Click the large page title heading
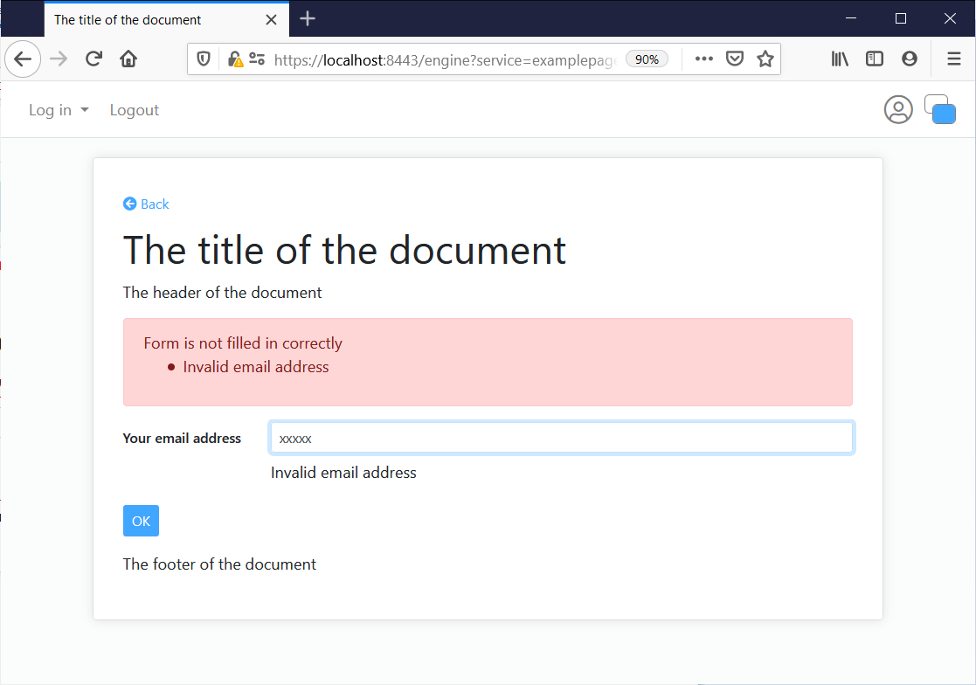The width and height of the screenshot is (976, 685). point(345,250)
